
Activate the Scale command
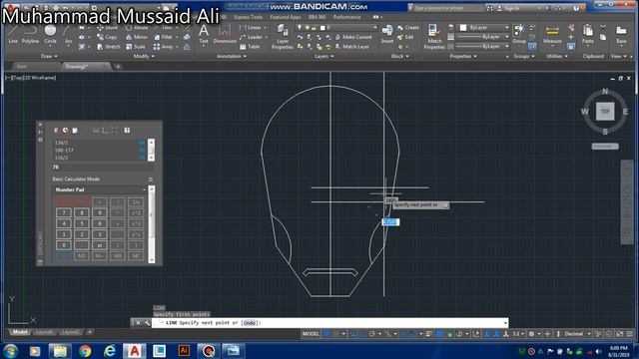(136, 47)
